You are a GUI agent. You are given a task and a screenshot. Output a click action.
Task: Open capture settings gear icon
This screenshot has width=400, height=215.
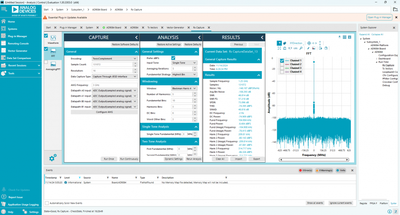53,158
